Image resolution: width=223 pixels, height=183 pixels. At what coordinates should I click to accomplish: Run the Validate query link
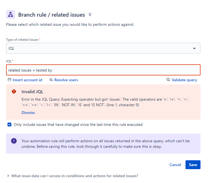point(184,80)
